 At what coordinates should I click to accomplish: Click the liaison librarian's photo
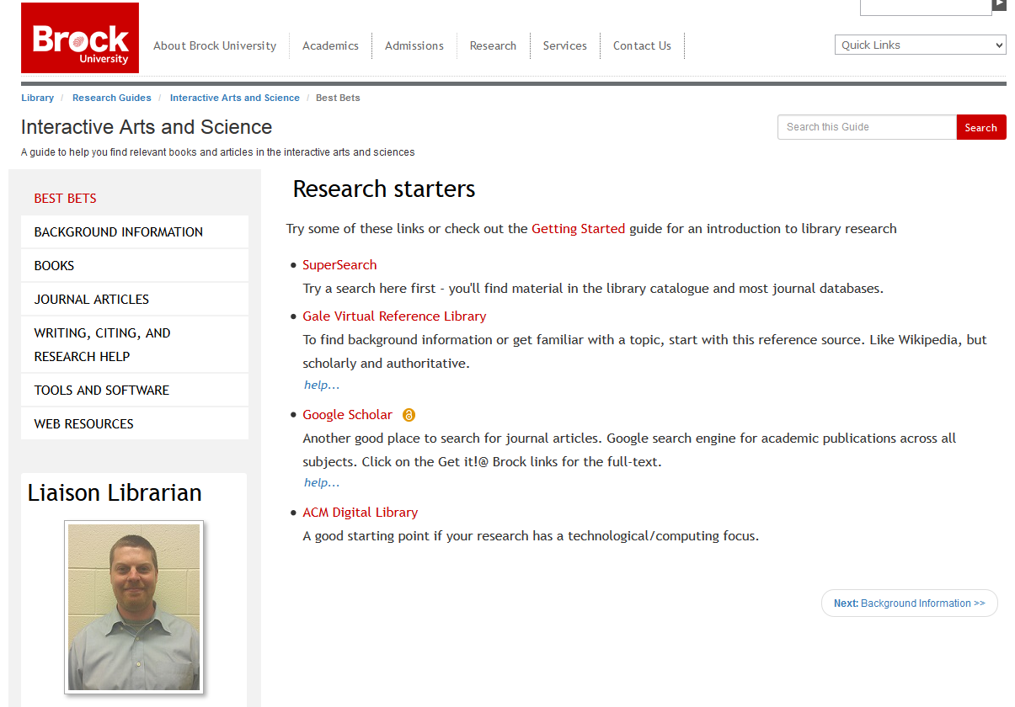(134, 607)
